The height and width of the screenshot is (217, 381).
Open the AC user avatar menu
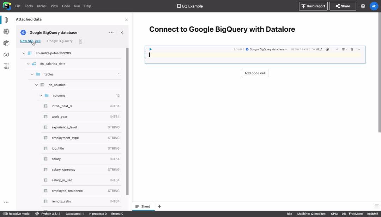point(374,6)
